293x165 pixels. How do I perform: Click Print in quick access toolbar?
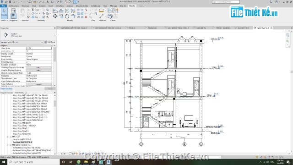click(30, 2)
